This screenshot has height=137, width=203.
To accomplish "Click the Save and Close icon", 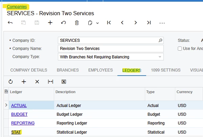I will click(x=23, y=23).
